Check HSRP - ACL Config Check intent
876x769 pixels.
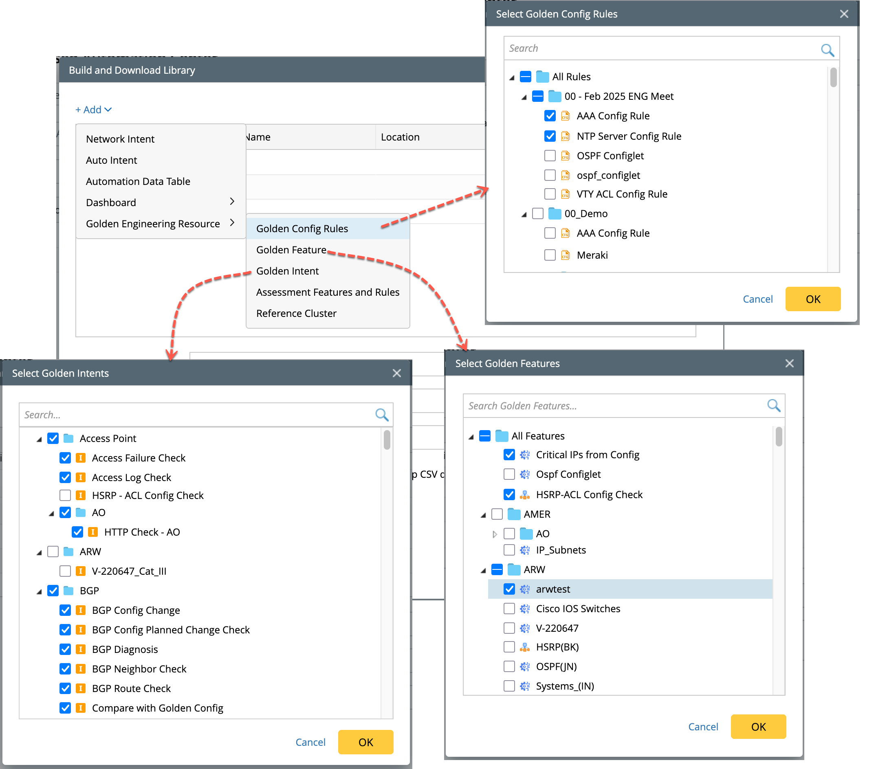tap(65, 495)
